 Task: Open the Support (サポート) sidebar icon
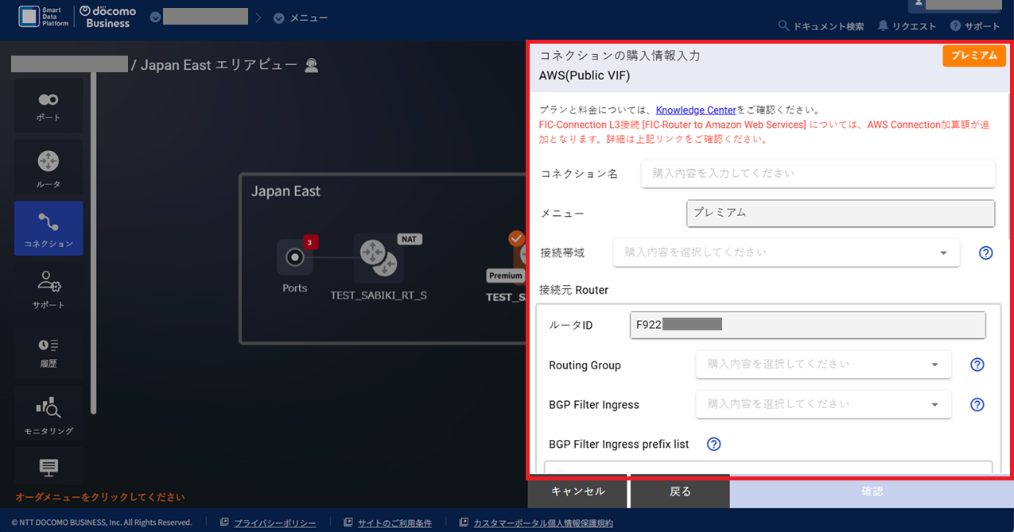point(49,288)
